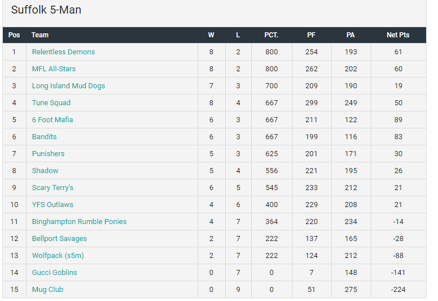Open Long Island Mud Dogs team page
Viewport: 438px width, 301px height.
coord(68,86)
